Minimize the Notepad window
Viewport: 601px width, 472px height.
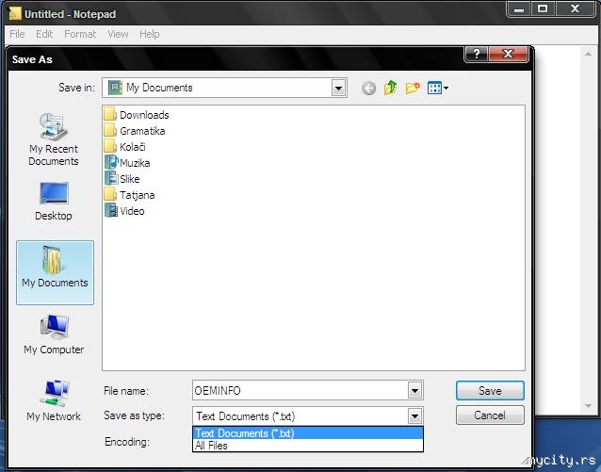pyautogui.click(x=519, y=8)
